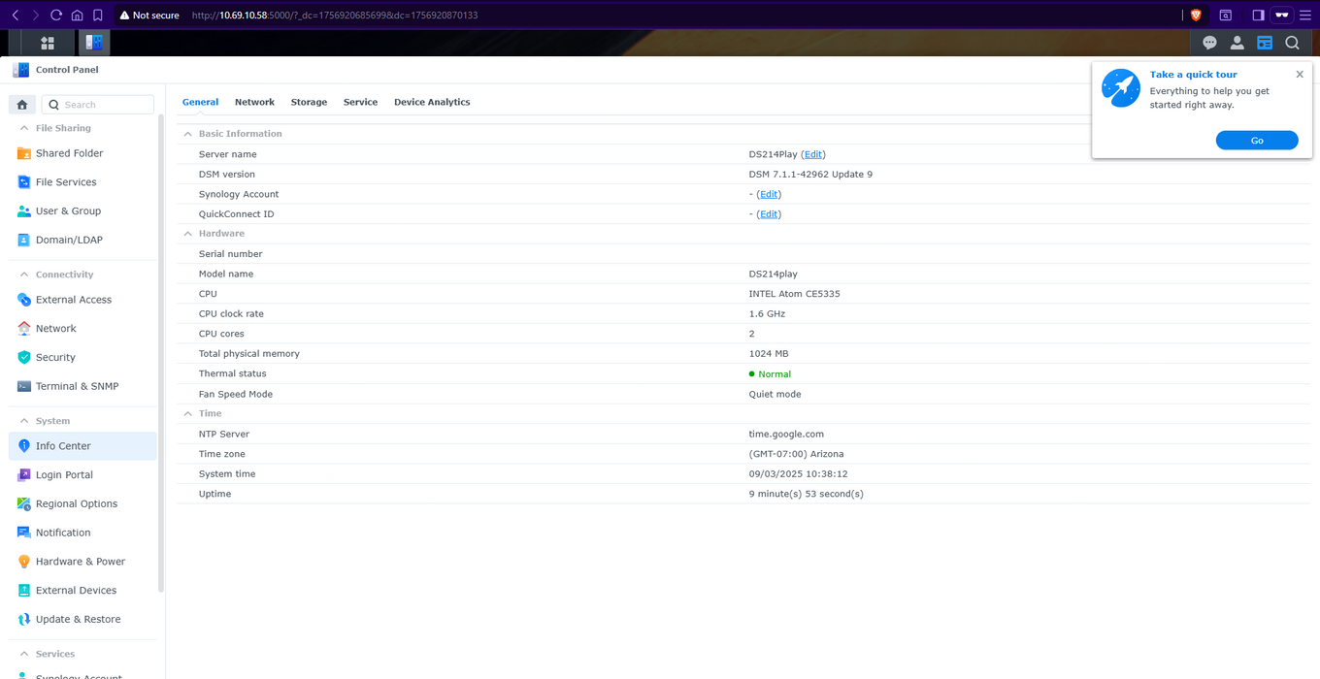The height and width of the screenshot is (679, 1320).
Task: Click the 'time.google.com' NTP value
Action: [x=786, y=434]
